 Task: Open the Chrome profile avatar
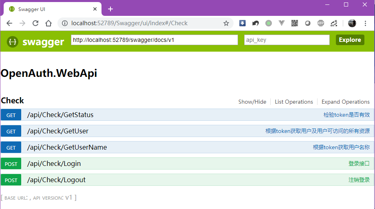tap(352, 23)
